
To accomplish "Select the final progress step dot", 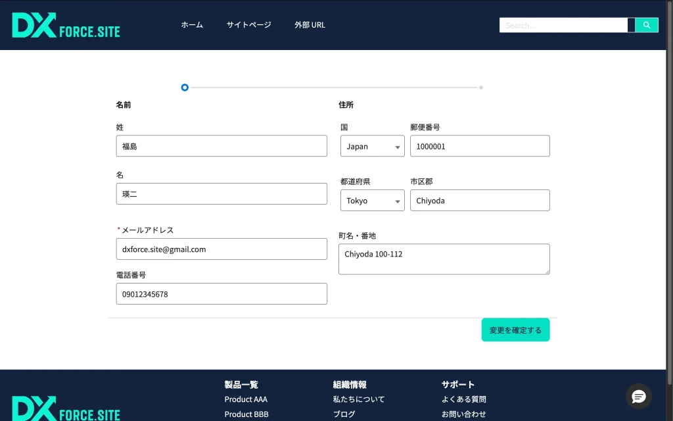I will [x=481, y=87].
